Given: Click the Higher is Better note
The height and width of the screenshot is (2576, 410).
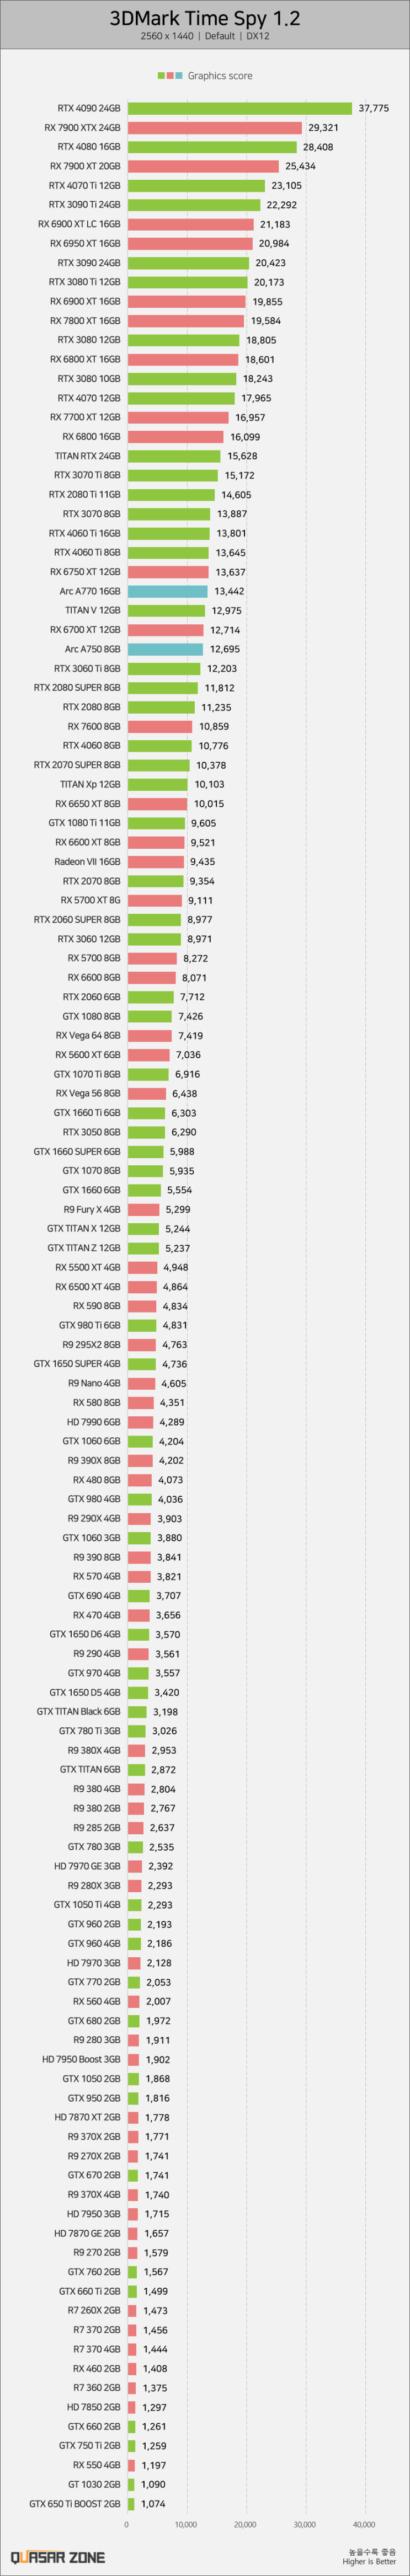Looking at the screenshot, I should pyautogui.click(x=369, y=2561).
